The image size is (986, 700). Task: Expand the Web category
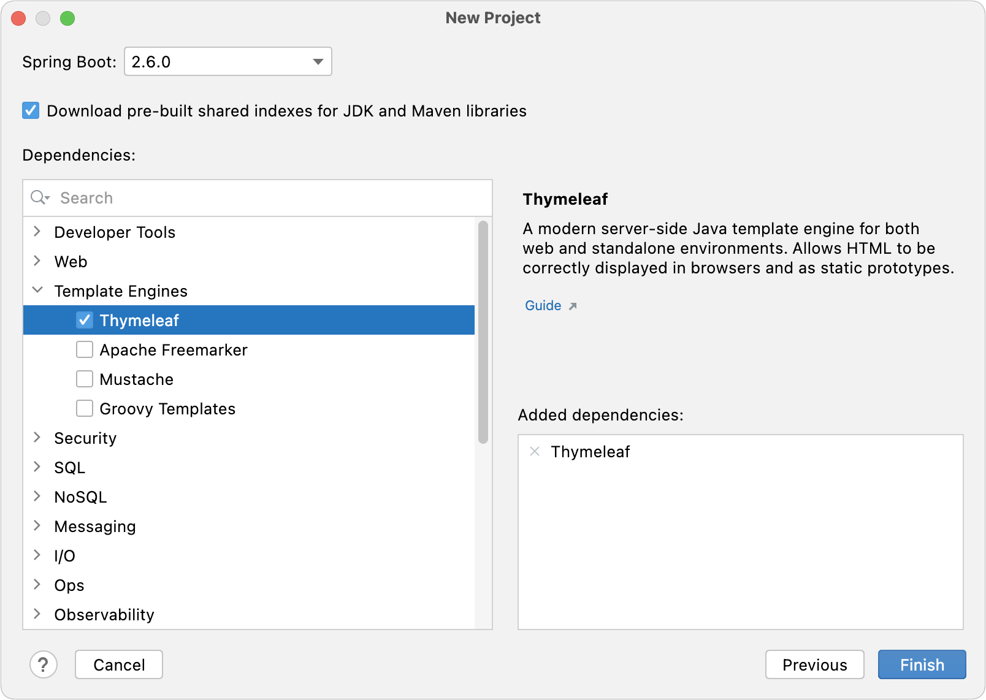(x=37, y=261)
